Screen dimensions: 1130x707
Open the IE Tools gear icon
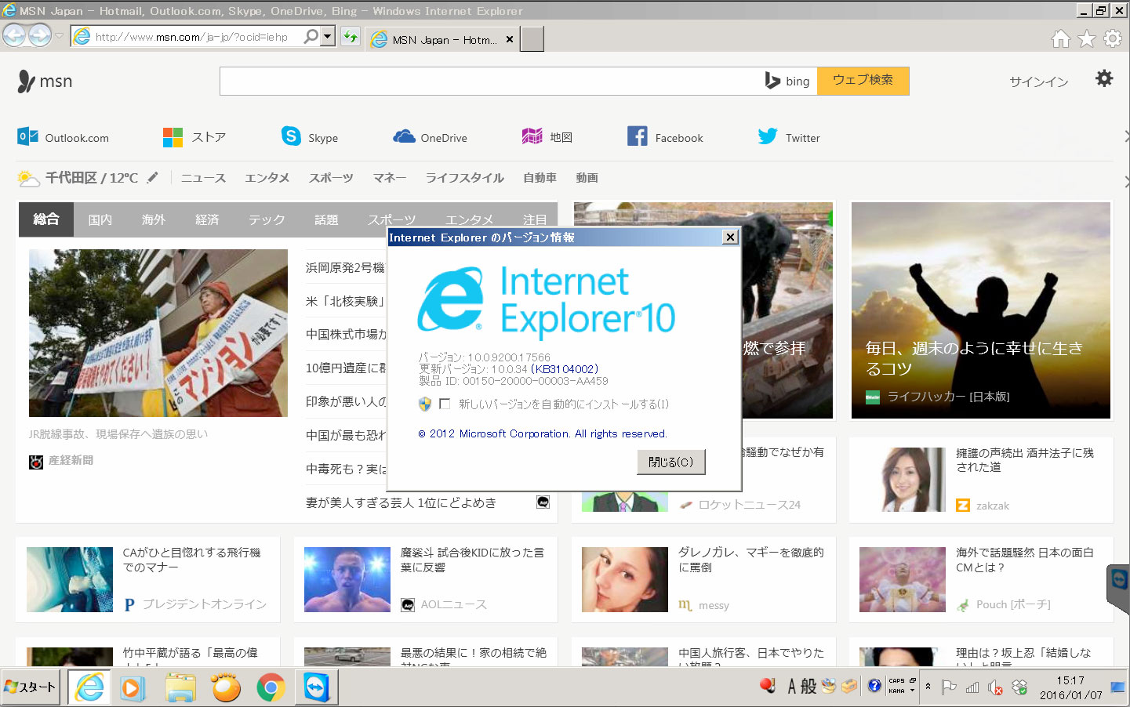click(x=1112, y=38)
